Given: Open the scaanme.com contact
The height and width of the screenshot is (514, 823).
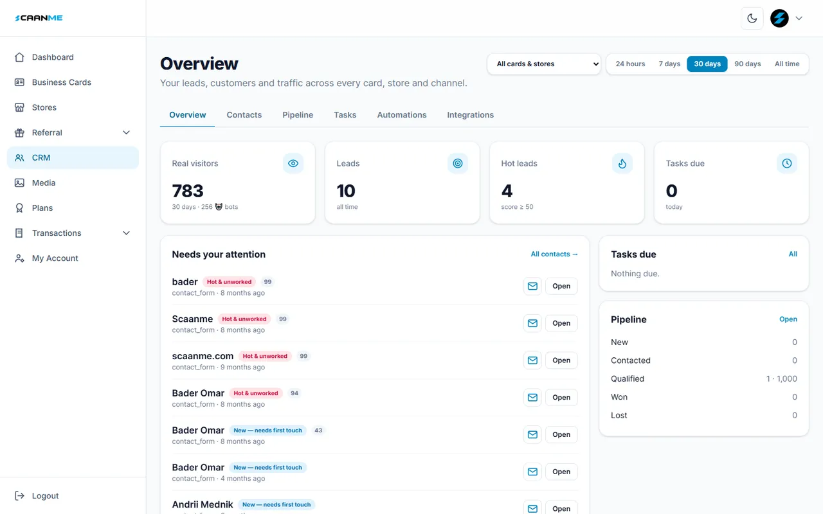Looking at the screenshot, I should 561,360.
